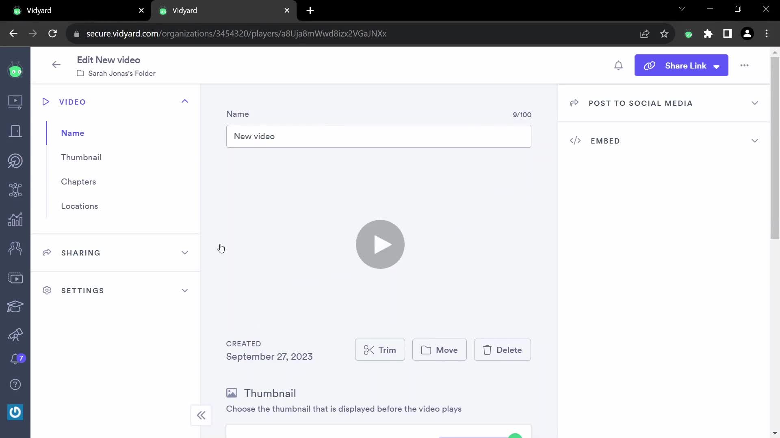Open Chrome's three-dot menu
The image size is (780, 438).
click(x=767, y=34)
